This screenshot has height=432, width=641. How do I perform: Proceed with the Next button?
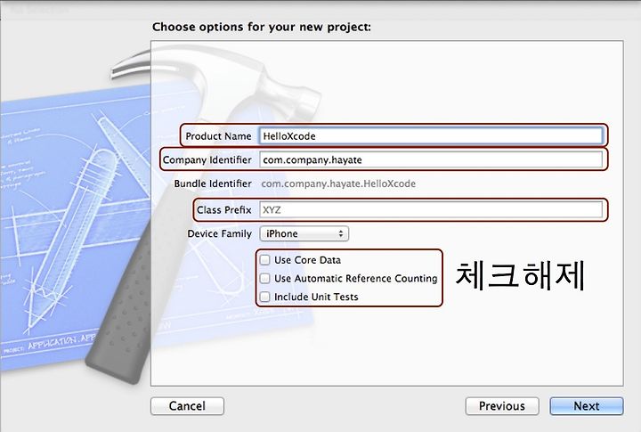coord(587,406)
